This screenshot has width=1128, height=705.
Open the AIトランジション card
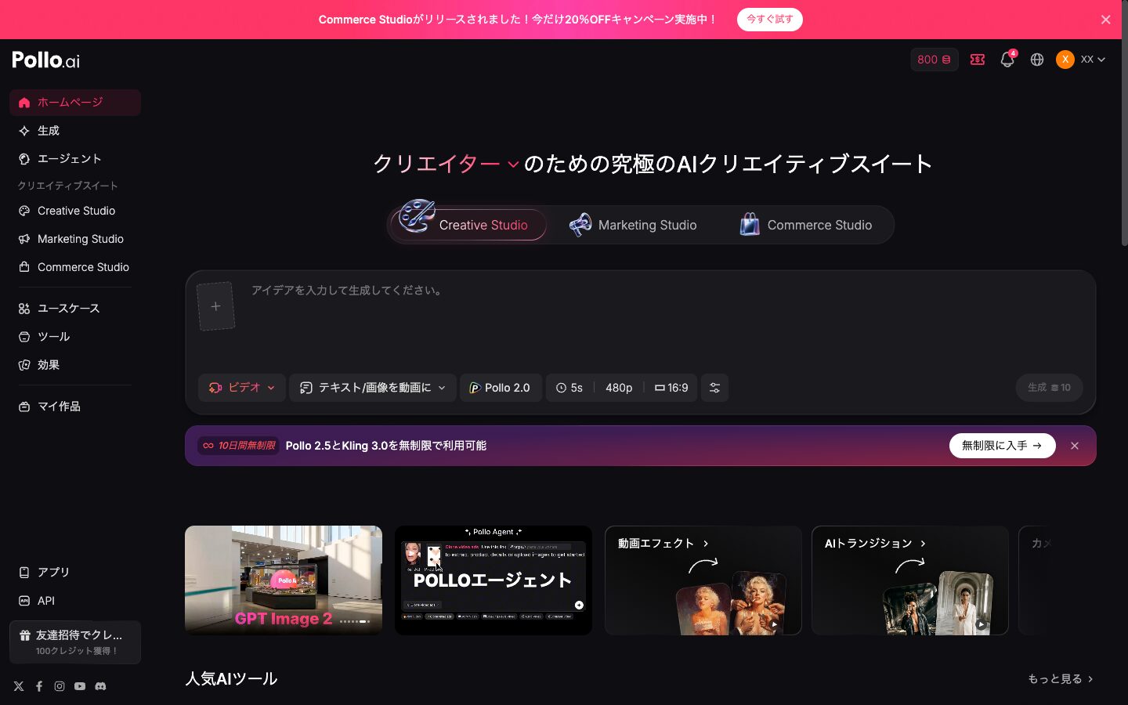(910, 580)
